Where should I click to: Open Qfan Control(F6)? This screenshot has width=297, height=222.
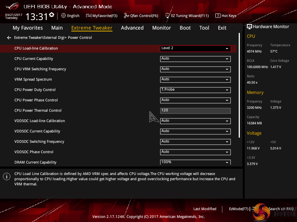141,16
